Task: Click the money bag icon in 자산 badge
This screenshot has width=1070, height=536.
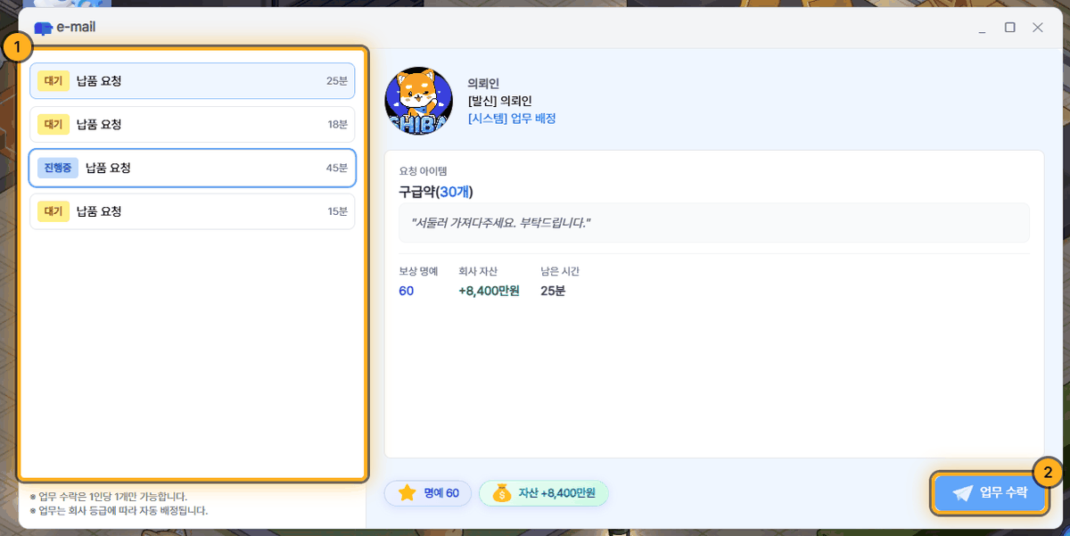Action: pyautogui.click(x=502, y=493)
